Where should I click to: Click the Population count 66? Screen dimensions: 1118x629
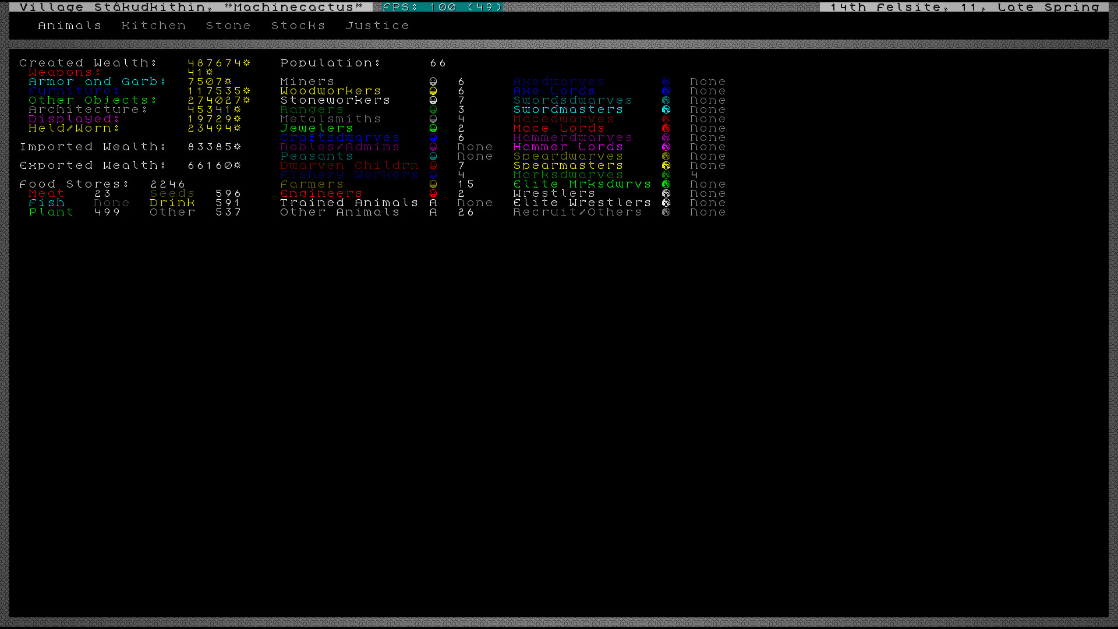[x=438, y=63]
